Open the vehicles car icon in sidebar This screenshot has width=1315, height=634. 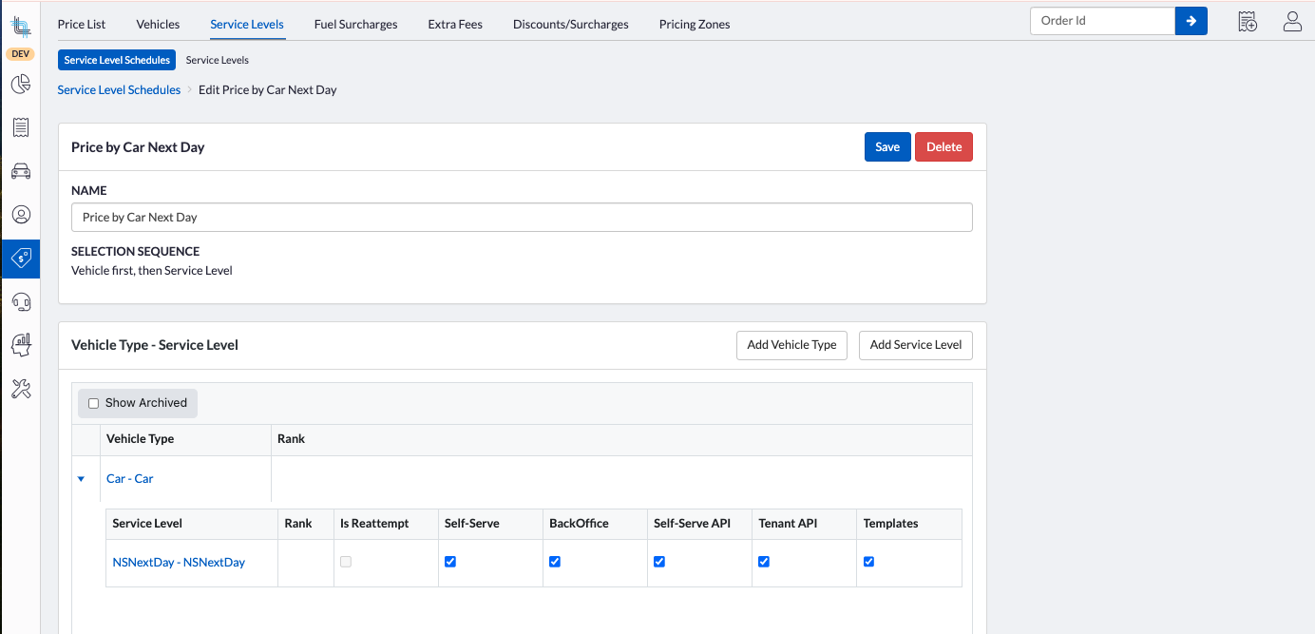21,171
